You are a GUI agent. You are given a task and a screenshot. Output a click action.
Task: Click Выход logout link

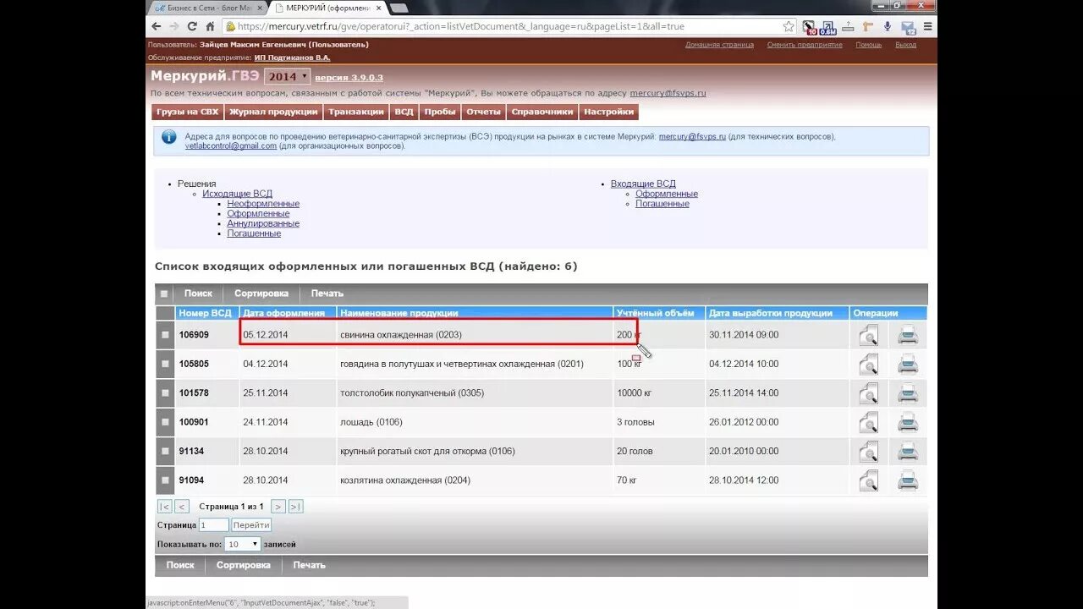905,45
